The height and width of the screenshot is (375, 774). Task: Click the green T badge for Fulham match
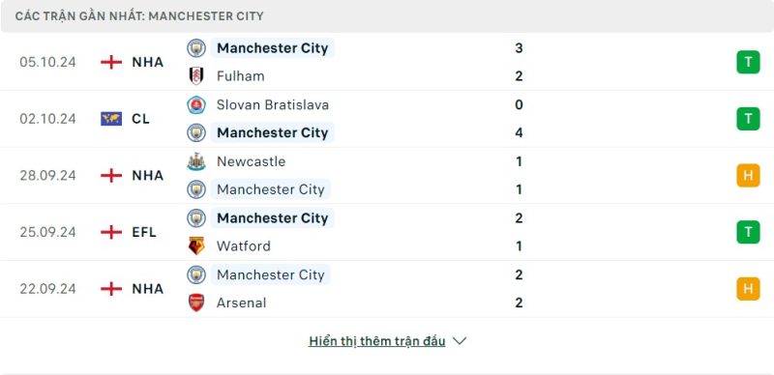pos(748,62)
